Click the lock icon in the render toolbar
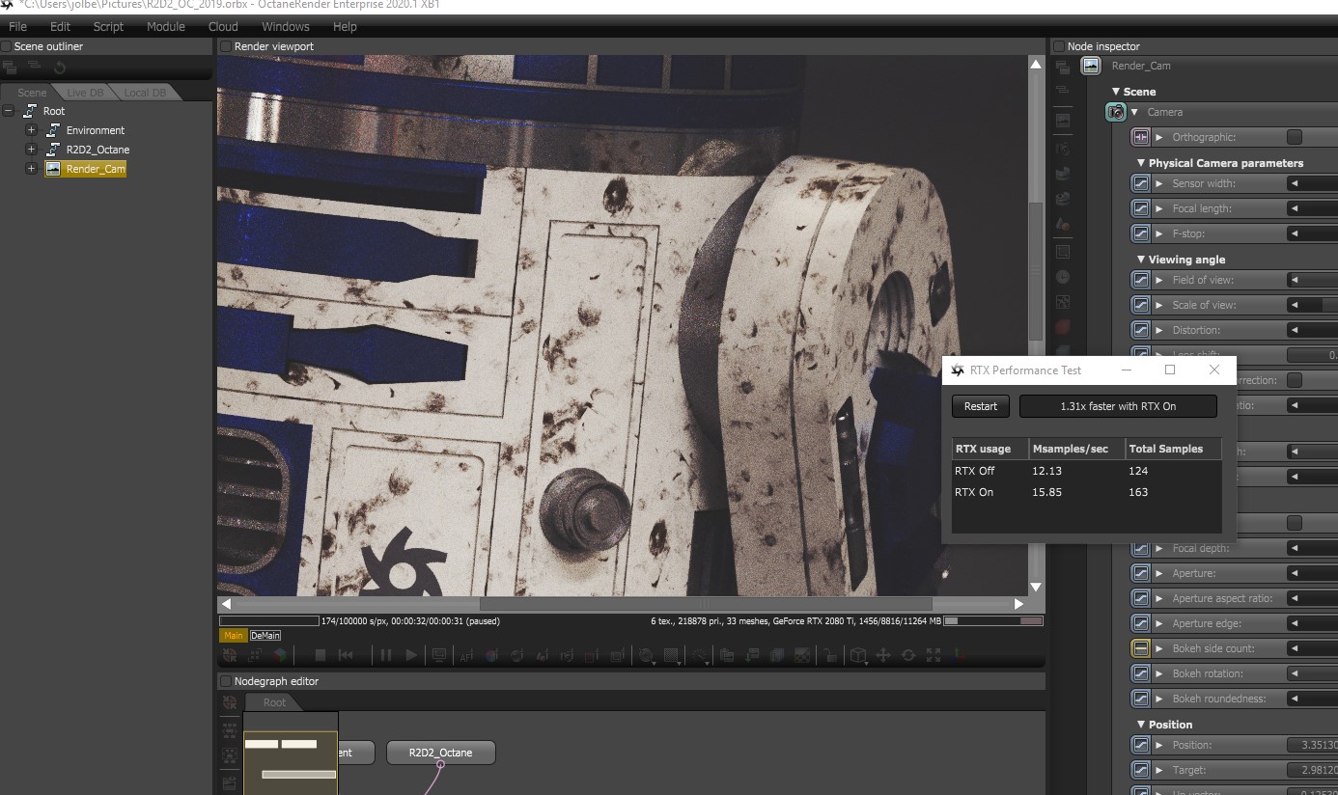Image resolution: width=1338 pixels, height=795 pixels. (x=829, y=656)
